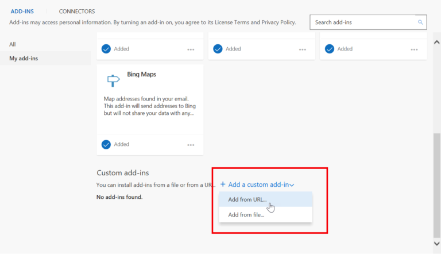Screen dimensions: 441x254
Task: Toggle Added checkmark on leftmost top-row card
Action: pyautogui.click(x=106, y=49)
